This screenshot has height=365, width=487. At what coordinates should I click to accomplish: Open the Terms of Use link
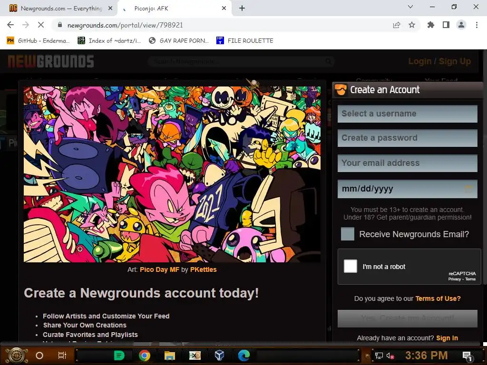pos(438,298)
